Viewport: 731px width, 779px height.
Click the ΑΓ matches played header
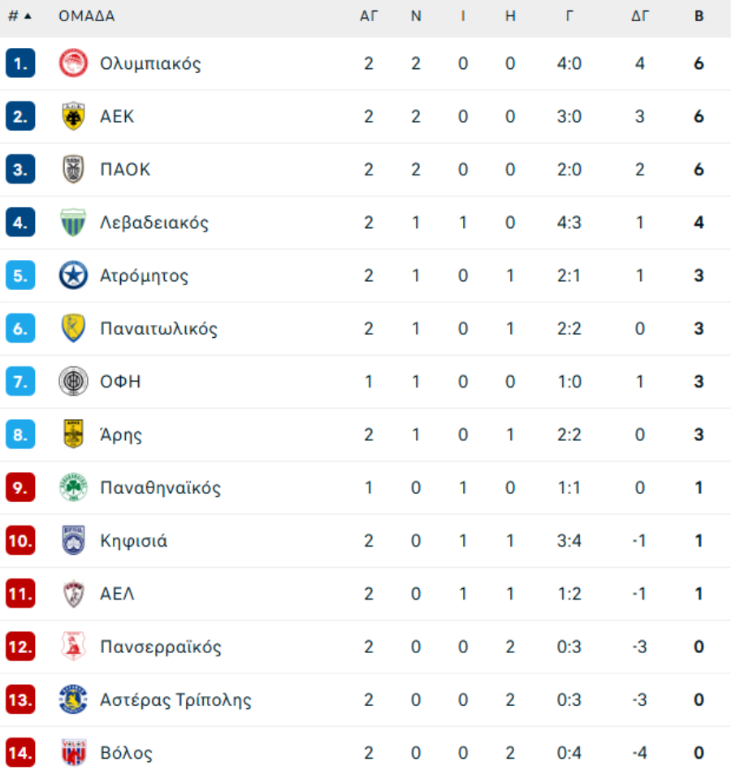[369, 16]
